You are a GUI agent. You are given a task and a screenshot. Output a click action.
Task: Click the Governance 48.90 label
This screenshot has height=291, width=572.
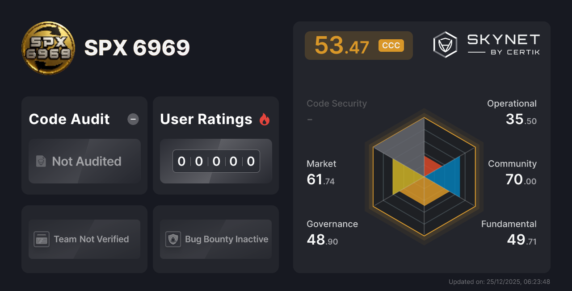tap(332, 232)
